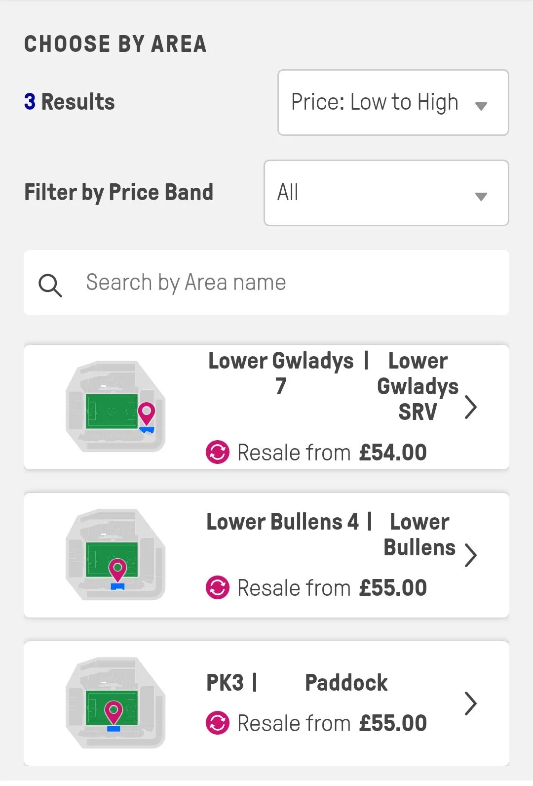This screenshot has height=786, width=533.
Task: Open the Price: Low to High sort dropdown
Action: click(393, 103)
